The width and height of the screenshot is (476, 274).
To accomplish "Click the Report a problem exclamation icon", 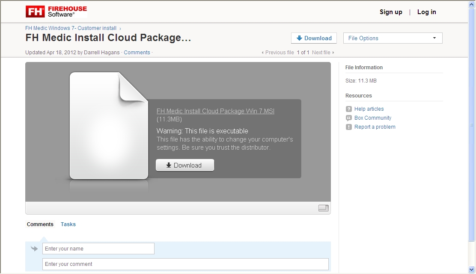I will click(x=349, y=127).
